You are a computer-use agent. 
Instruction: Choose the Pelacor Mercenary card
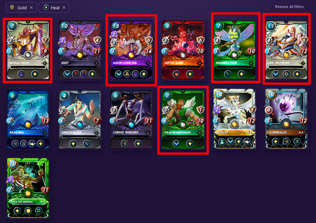(x=183, y=120)
